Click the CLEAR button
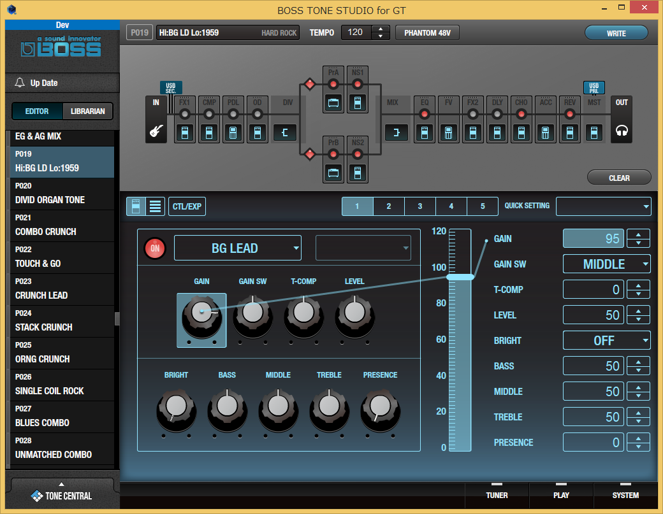The width and height of the screenshot is (663, 514). coord(619,178)
